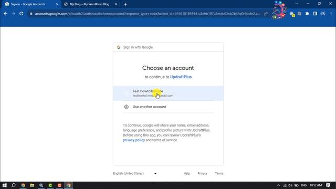Open the Extensions puzzle icon

(307, 14)
